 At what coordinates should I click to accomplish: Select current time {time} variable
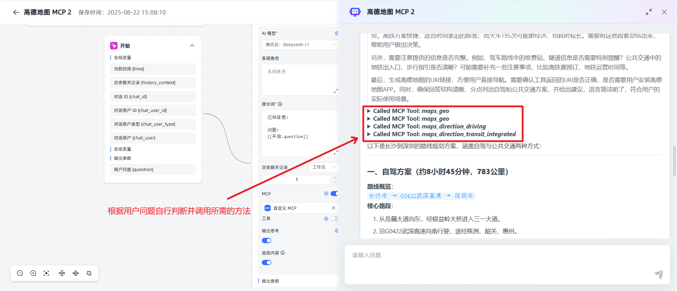[153, 69]
